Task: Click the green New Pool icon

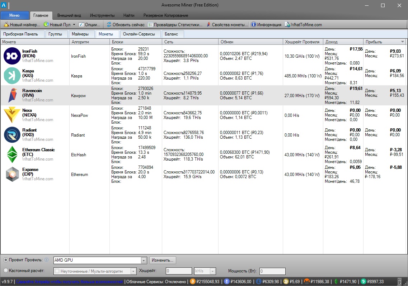Action: point(46,24)
